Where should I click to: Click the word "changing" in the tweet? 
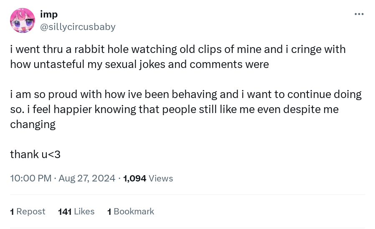pos(33,124)
